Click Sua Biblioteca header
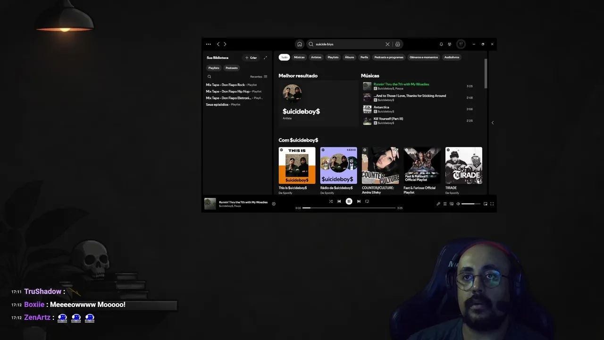 pyautogui.click(x=218, y=58)
